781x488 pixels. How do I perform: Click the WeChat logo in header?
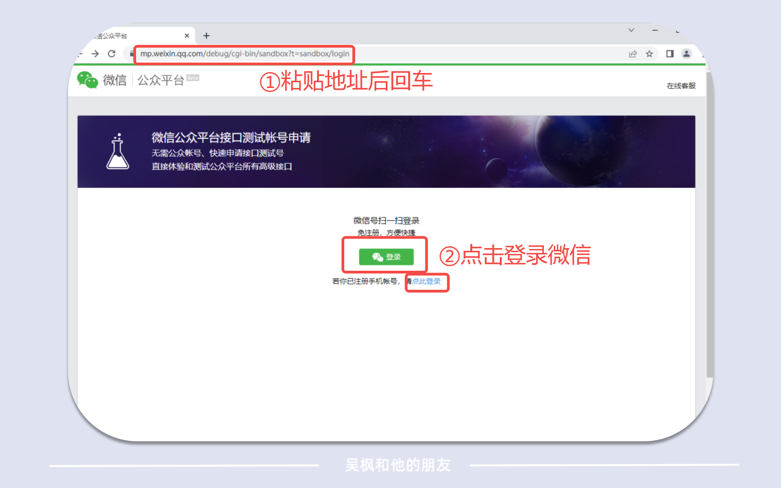click(x=88, y=80)
